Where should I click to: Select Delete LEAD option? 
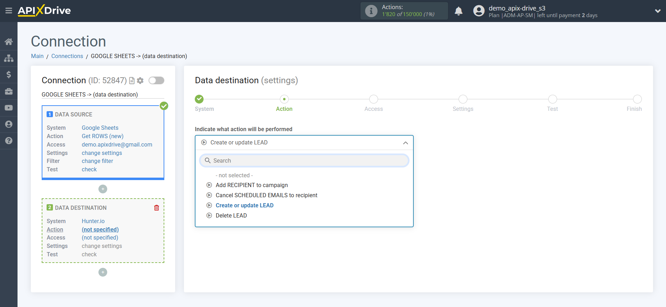pyautogui.click(x=231, y=215)
